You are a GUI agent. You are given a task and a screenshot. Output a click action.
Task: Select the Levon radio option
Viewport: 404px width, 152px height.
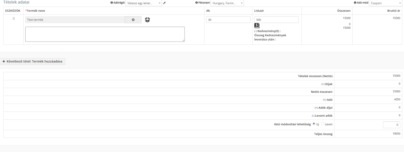323,124
